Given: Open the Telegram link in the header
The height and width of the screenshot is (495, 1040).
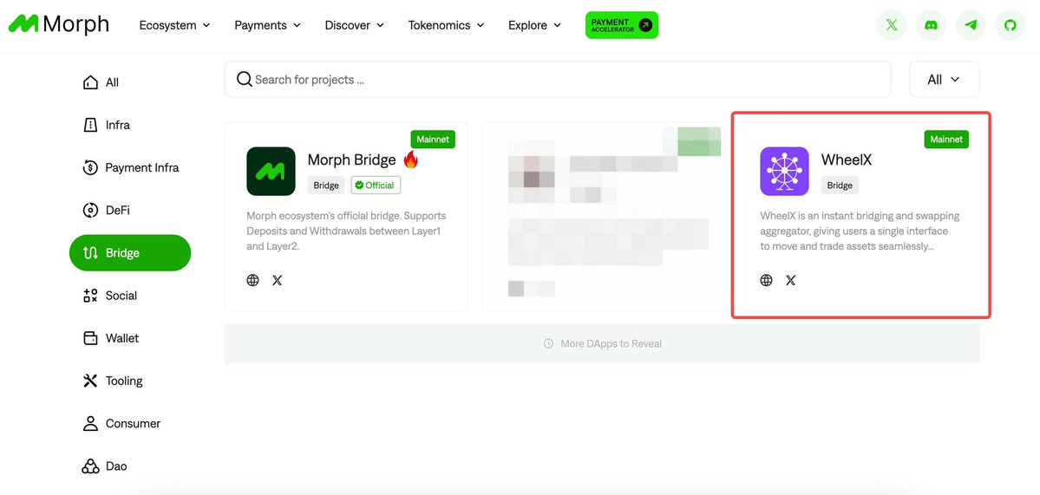Looking at the screenshot, I should click(x=971, y=25).
